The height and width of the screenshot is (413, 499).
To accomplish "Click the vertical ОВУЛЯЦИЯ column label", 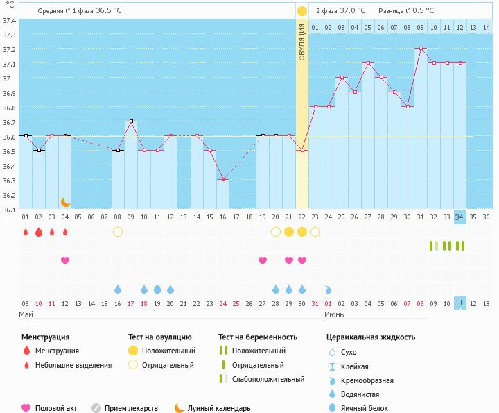I will [x=302, y=42].
